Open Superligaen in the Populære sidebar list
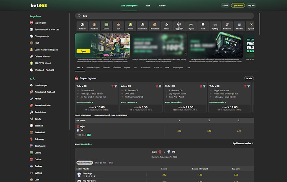 [x=40, y=23]
